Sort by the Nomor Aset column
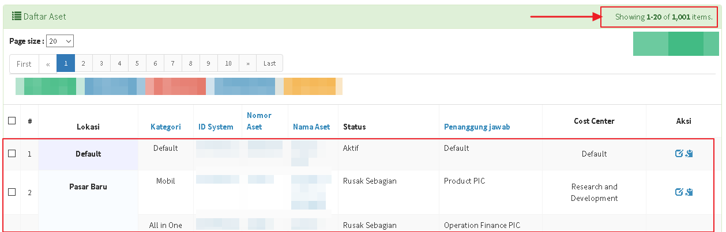Screen dimensions: 726x232 tap(259, 121)
